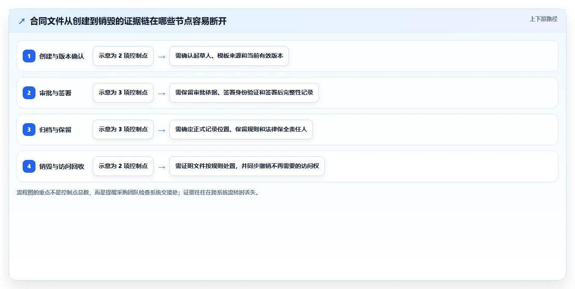Select step number 1 badge
The height and width of the screenshot is (289, 575).
29,56
